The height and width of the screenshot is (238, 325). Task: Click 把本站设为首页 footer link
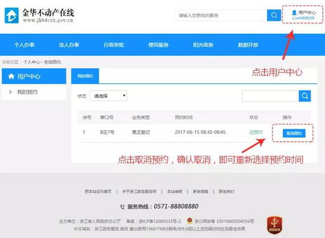click(98, 191)
